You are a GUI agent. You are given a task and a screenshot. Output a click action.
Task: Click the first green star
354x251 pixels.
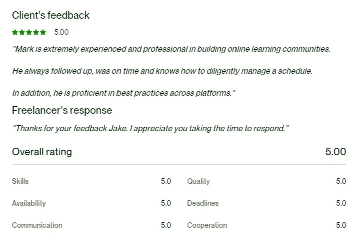tap(15, 32)
